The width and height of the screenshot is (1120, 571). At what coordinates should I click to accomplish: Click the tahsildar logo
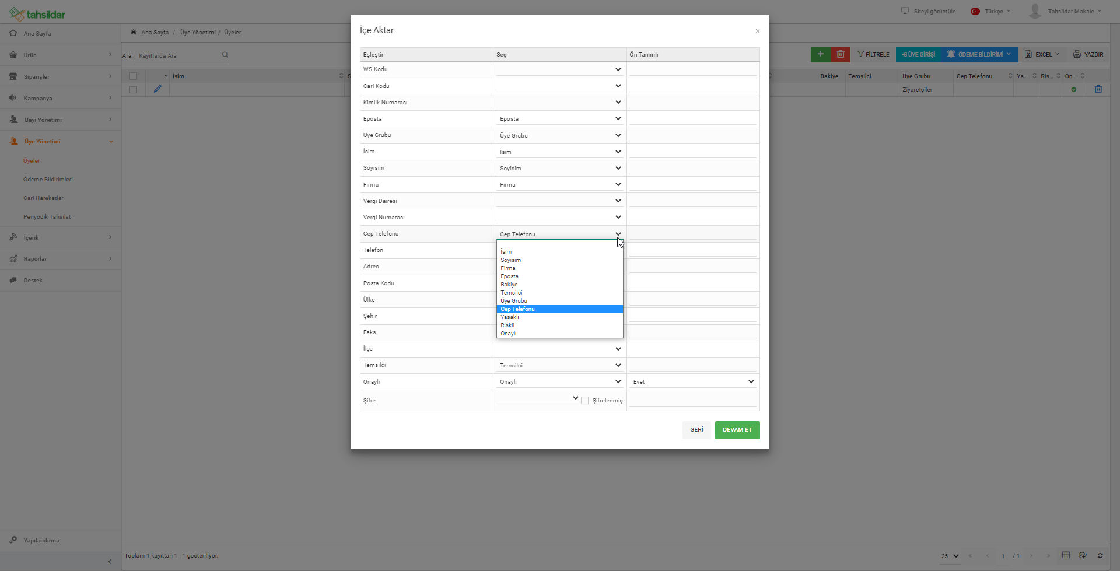tap(37, 14)
